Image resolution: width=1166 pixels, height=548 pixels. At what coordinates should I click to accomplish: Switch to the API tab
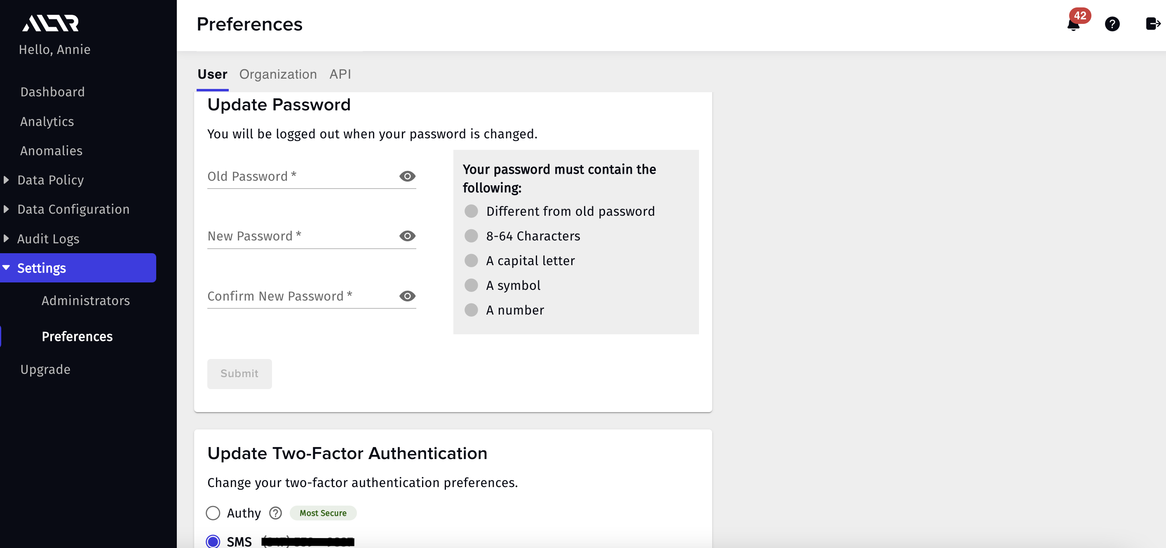tap(340, 74)
